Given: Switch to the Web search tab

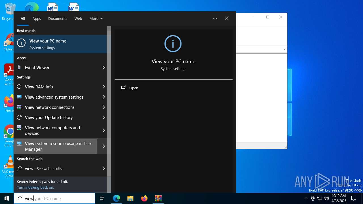Looking at the screenshot, I should point(78,18).
